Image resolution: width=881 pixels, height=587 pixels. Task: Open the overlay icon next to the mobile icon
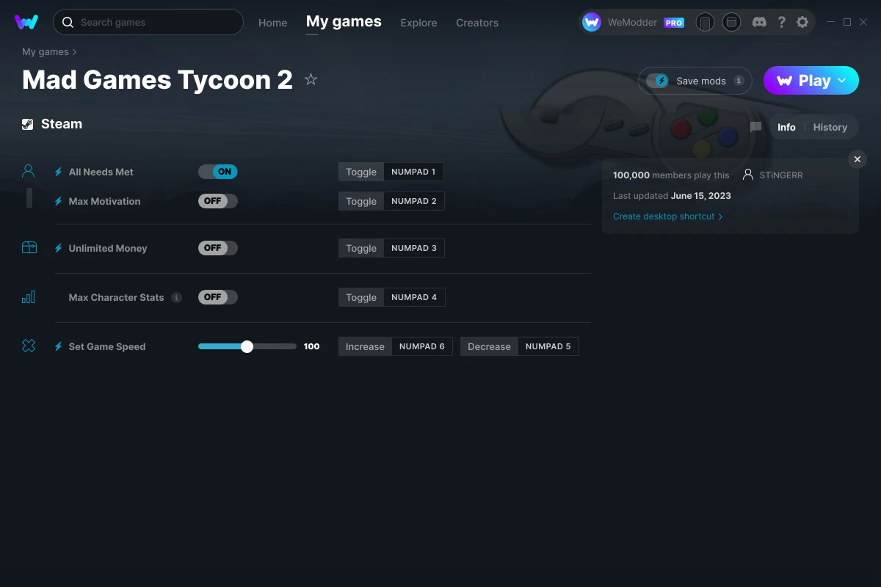[731, 22]
